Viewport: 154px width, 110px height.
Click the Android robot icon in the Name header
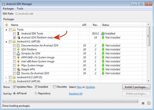pyautogui.click(x=7, y=25)
